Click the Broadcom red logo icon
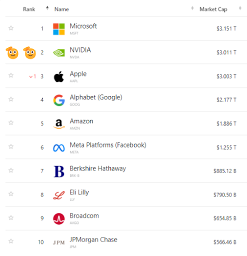The image size is (247, 256). pyautogui.click(x=59, y=218)
